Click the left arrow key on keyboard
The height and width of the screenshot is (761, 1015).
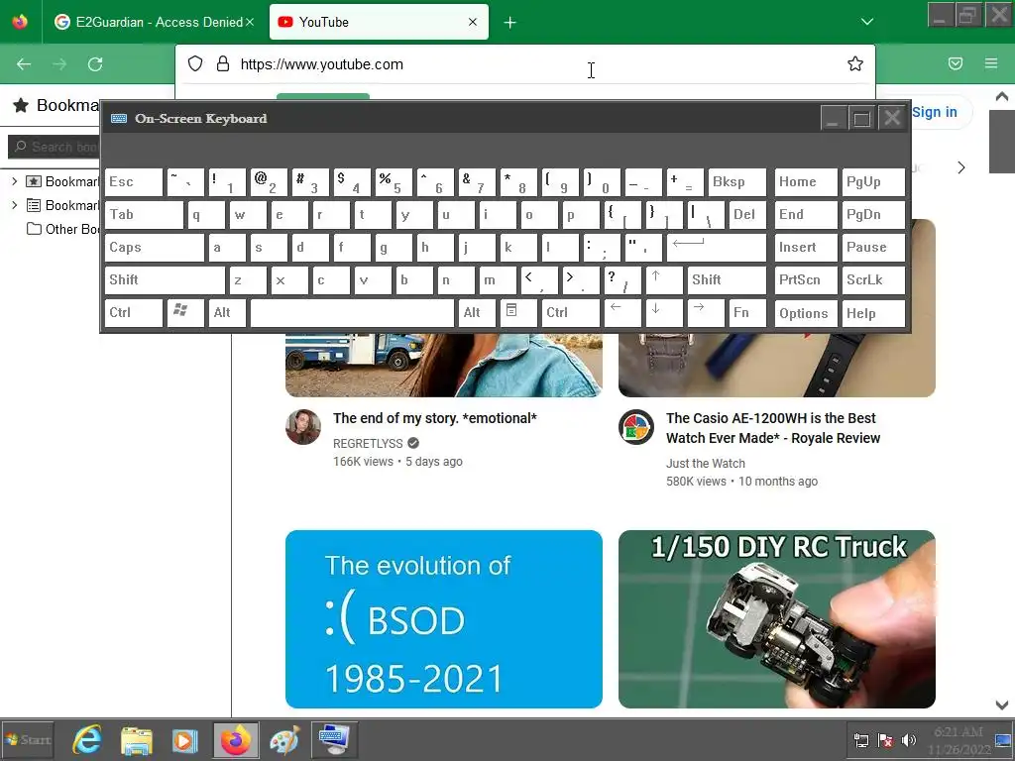click(622, 313)
